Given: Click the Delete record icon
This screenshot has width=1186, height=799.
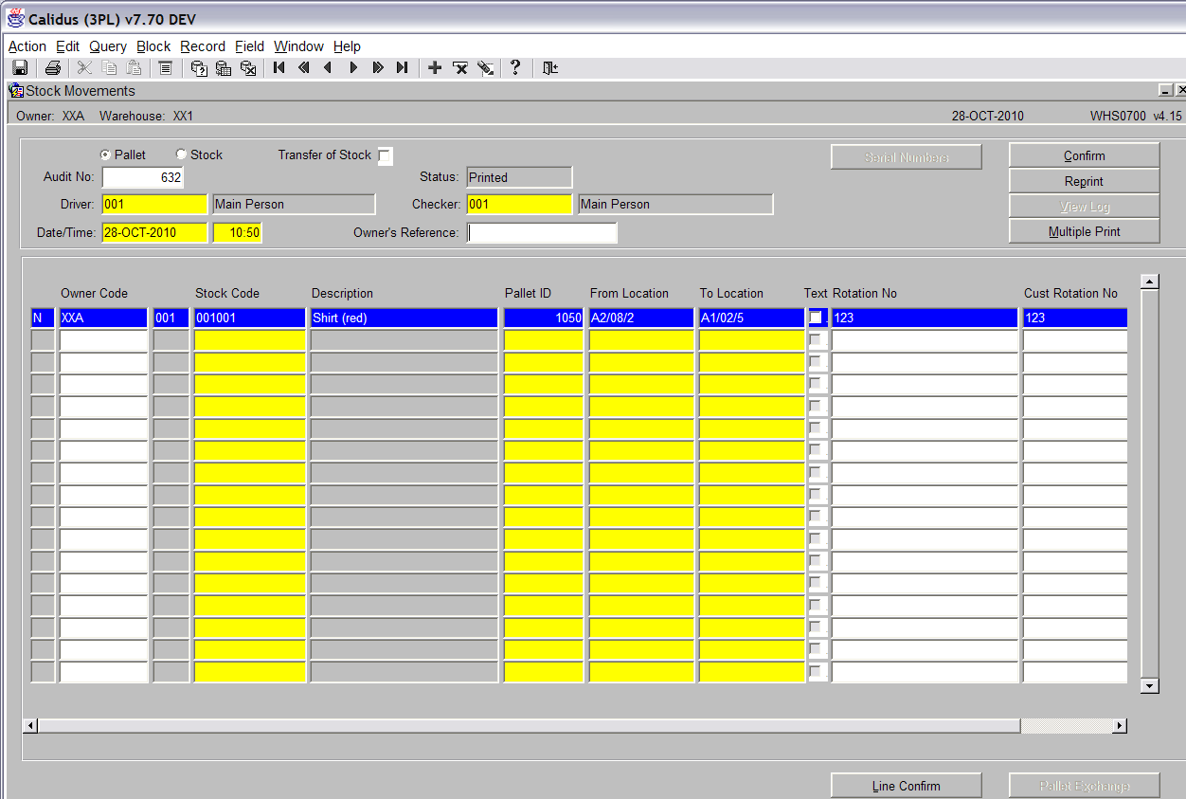Looking at the screenshot, I should tap(460, 67).
